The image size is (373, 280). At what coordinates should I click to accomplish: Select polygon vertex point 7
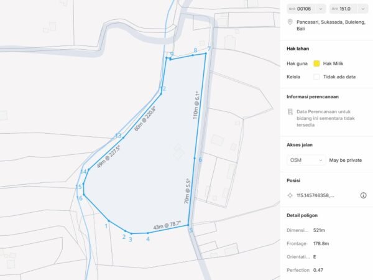206,54
